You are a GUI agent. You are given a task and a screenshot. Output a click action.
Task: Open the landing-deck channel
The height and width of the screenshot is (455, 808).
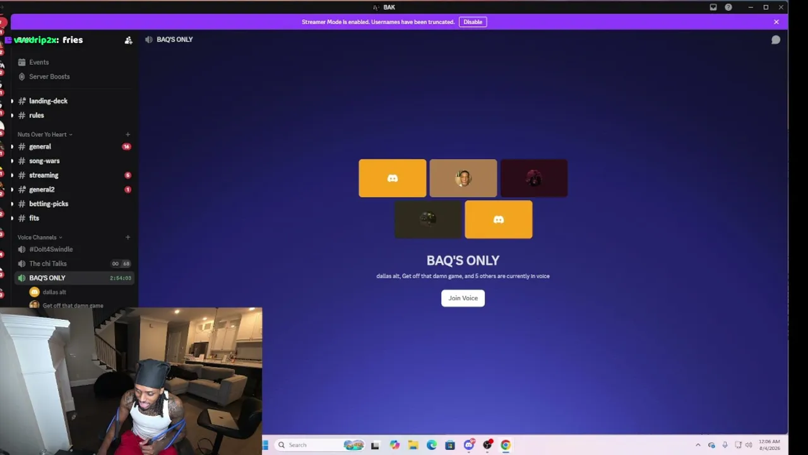73,101
